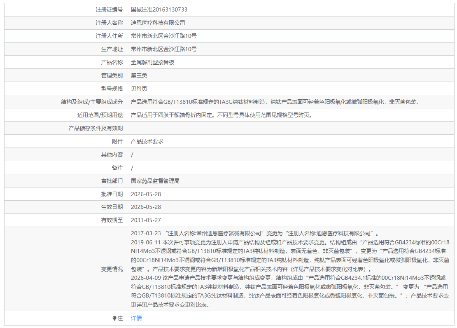Select registration number 国械注准20163130733
This screenshot has height=328, width=457.
(x=159, y=9)
